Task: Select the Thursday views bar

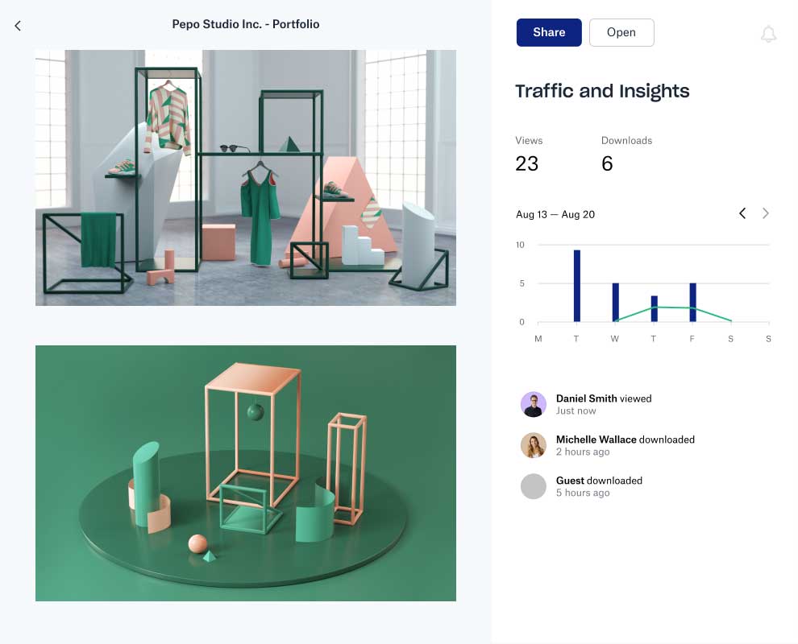Action: (654, 308)
